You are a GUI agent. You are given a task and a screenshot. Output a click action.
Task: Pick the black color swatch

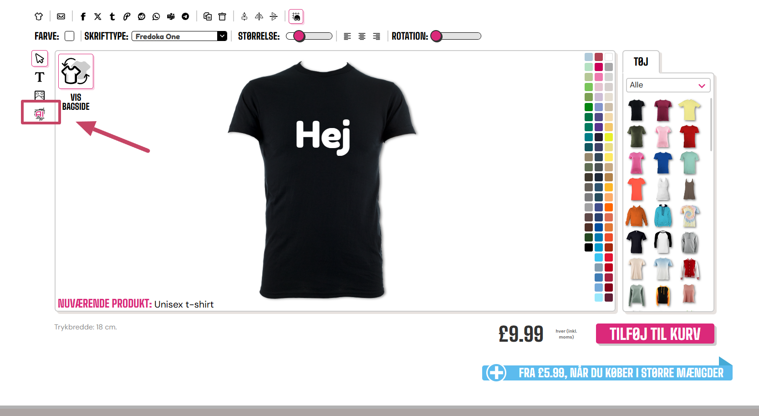click(x=589, y=247)
